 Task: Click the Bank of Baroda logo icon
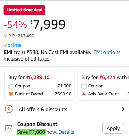pyautogui.click(x=11, y=94)
